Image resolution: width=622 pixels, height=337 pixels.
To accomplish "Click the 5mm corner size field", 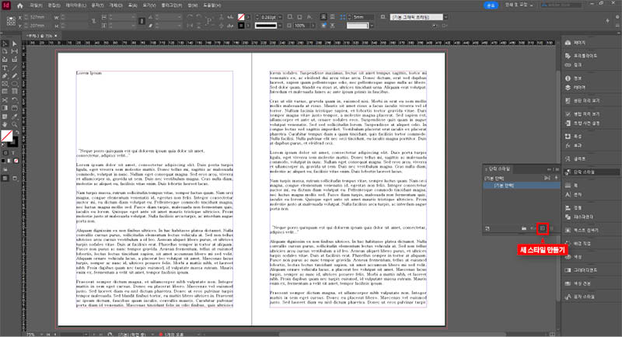I will point(363,17).
